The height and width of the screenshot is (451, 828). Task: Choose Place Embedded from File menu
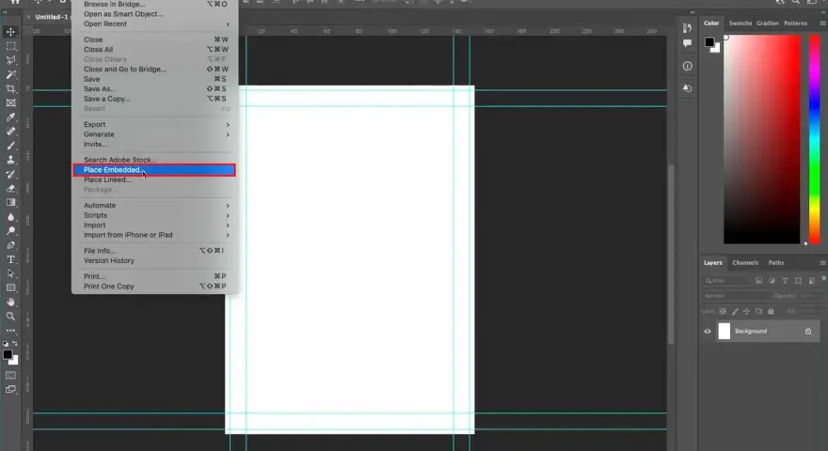[154, 170]
